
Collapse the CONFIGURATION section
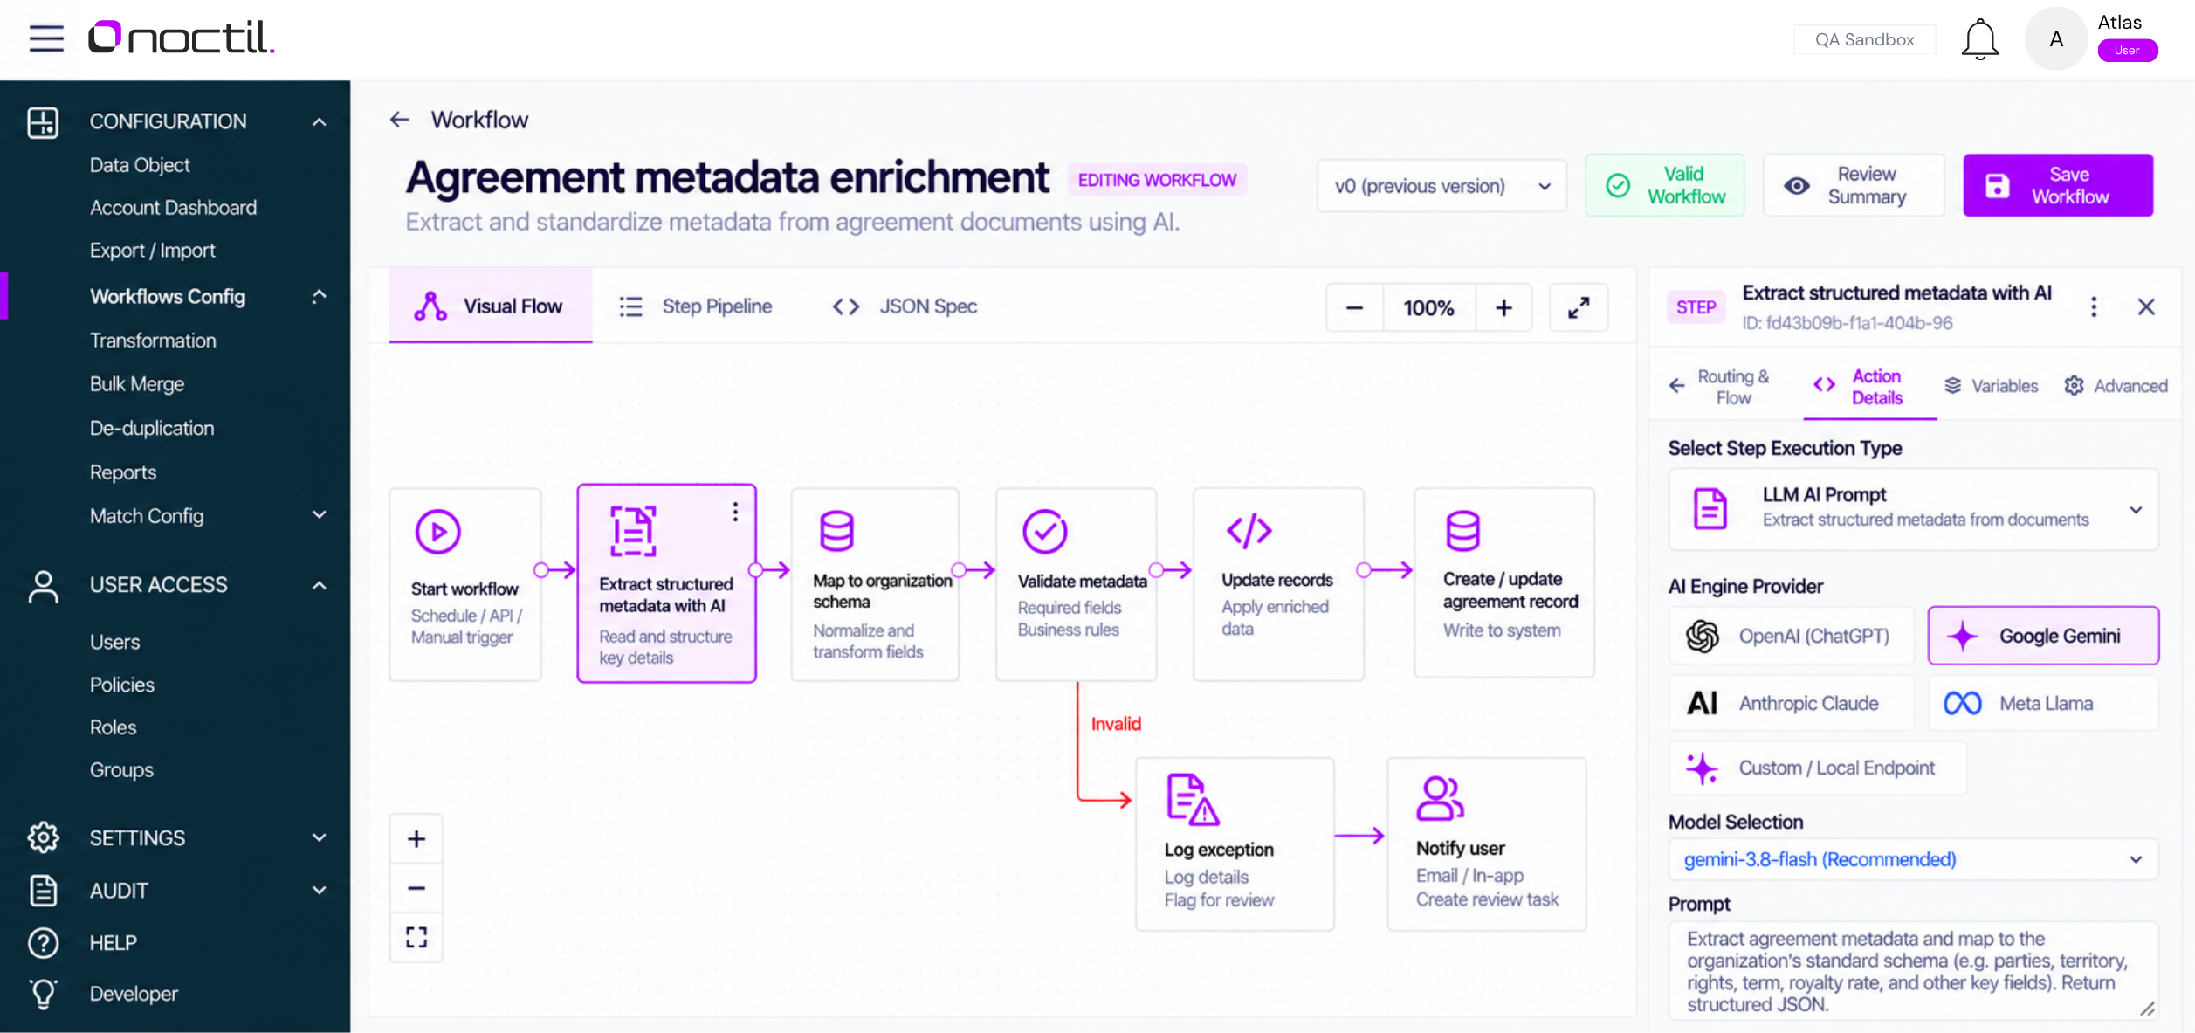coord(320,121)
